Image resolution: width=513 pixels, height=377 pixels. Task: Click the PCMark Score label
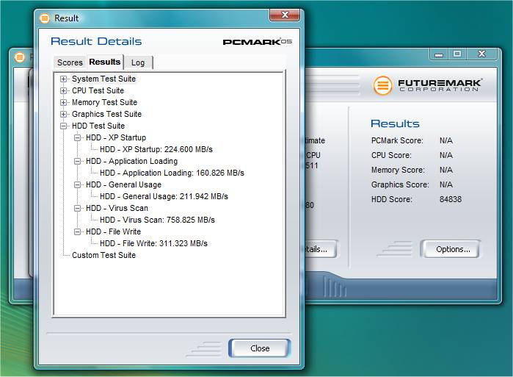pyautogui.click(x=397, y=141)
